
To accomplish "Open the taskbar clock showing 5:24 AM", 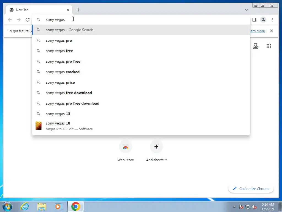I will click(268, 207).
